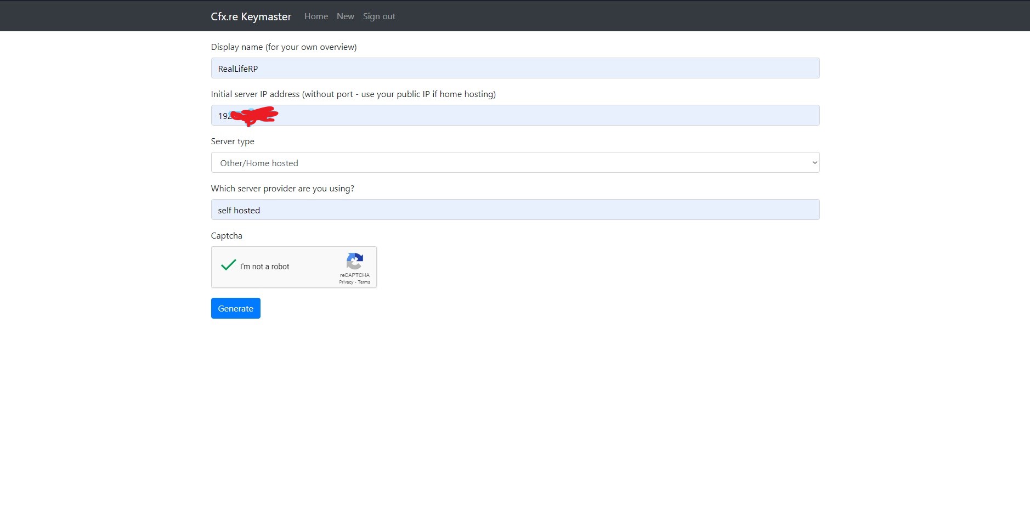
Task: Click the "Display name" field label
Action: [x=284, y=47]
